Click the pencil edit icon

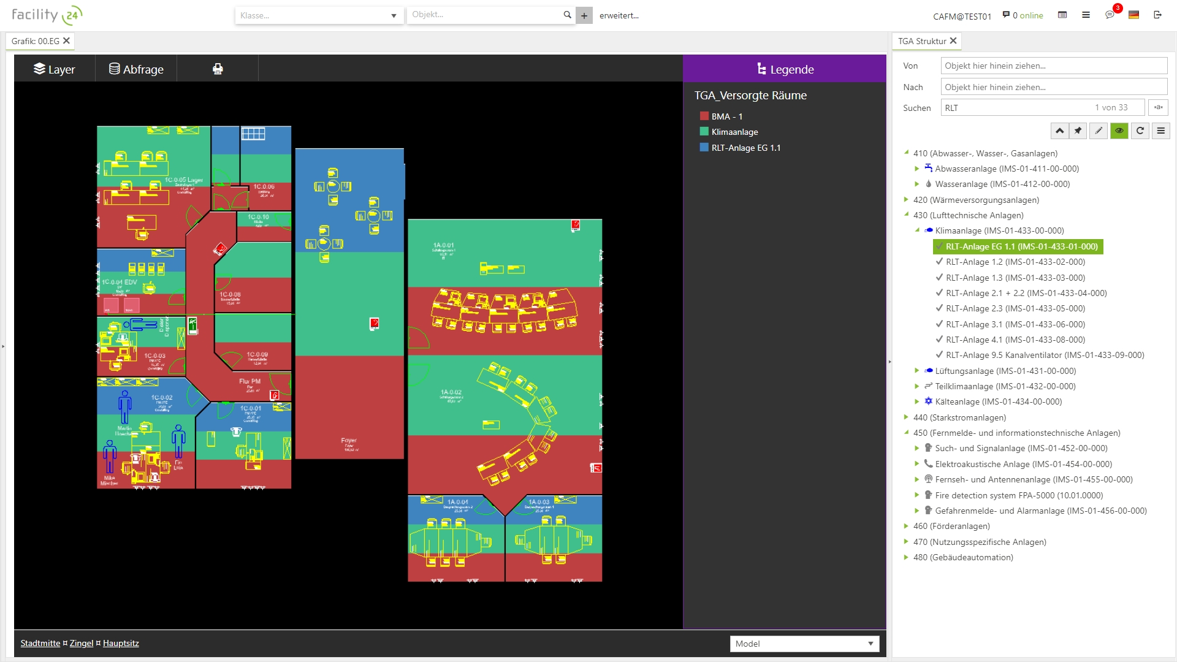pos(1099,131)
